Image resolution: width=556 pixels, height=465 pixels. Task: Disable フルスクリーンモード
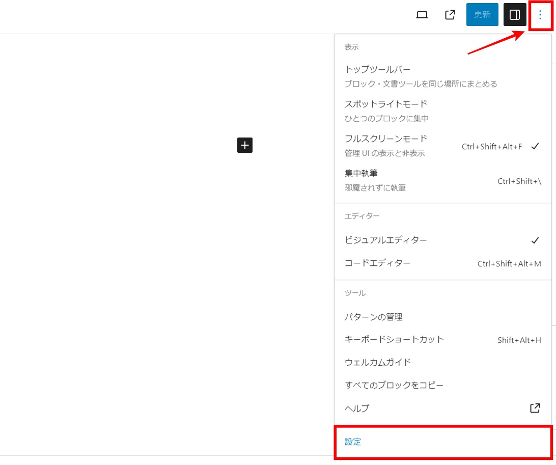[386, 139]
